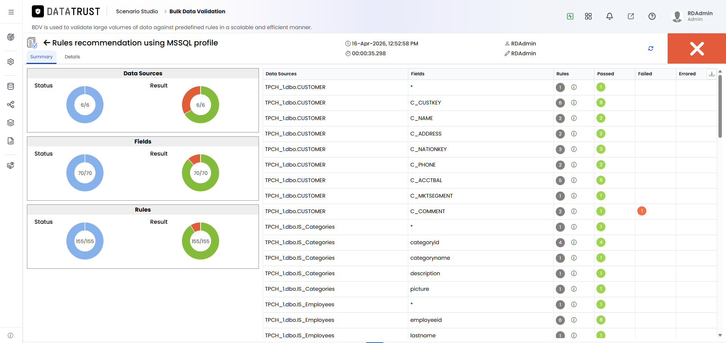Image resolution: width=726 pixels, height=343 pixels.
Task: Click the table's vertical scrollbar down arrow
Action: click(720, 335)
